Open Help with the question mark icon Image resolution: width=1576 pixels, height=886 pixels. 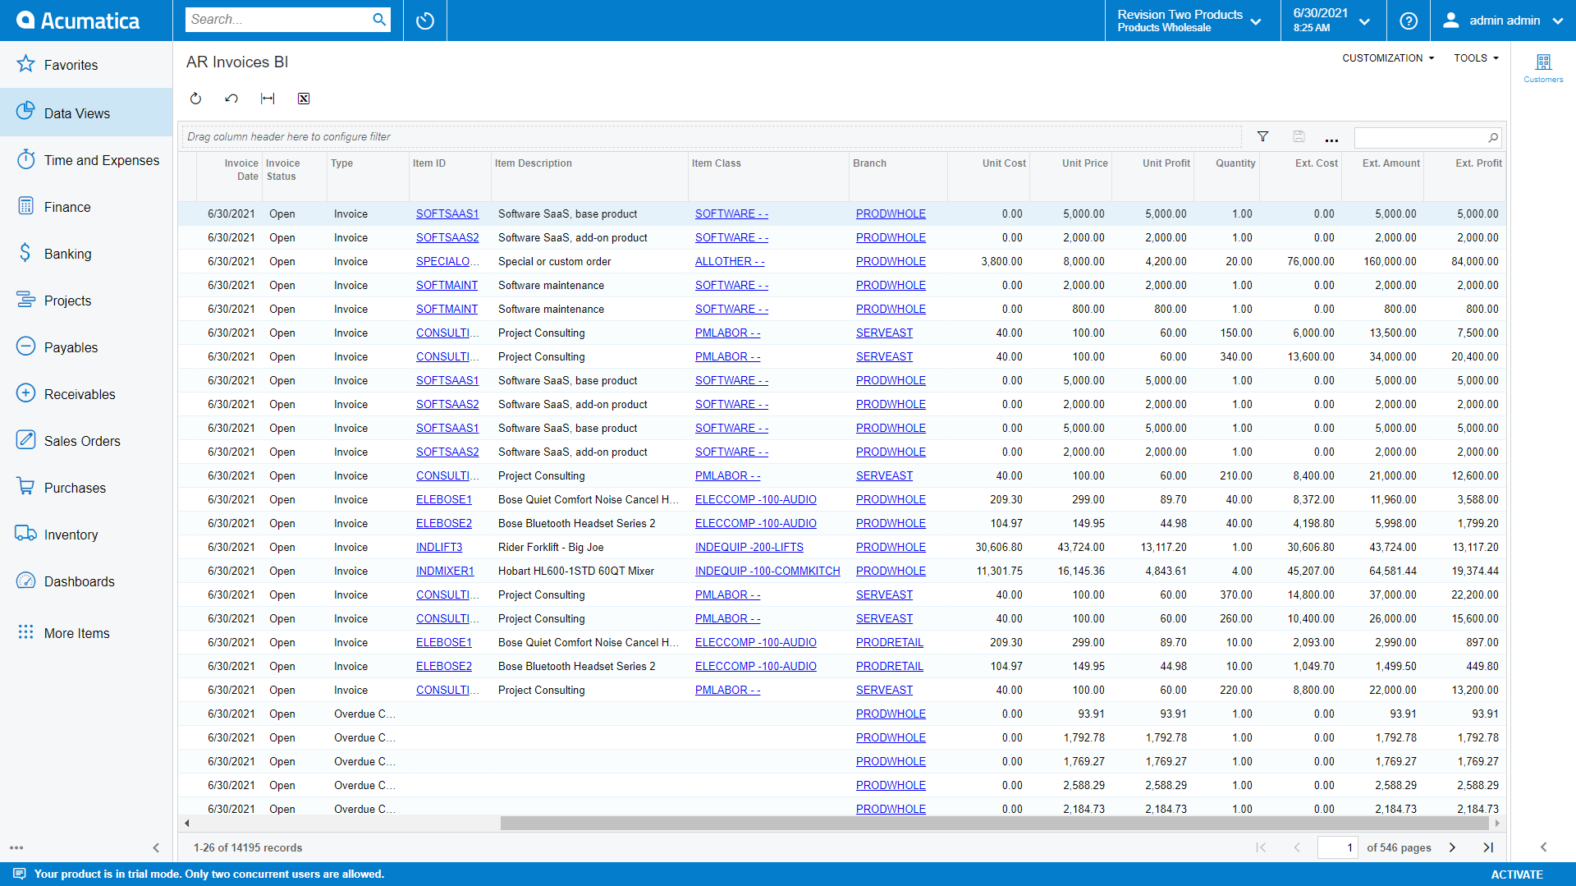tap(1409, 21)
